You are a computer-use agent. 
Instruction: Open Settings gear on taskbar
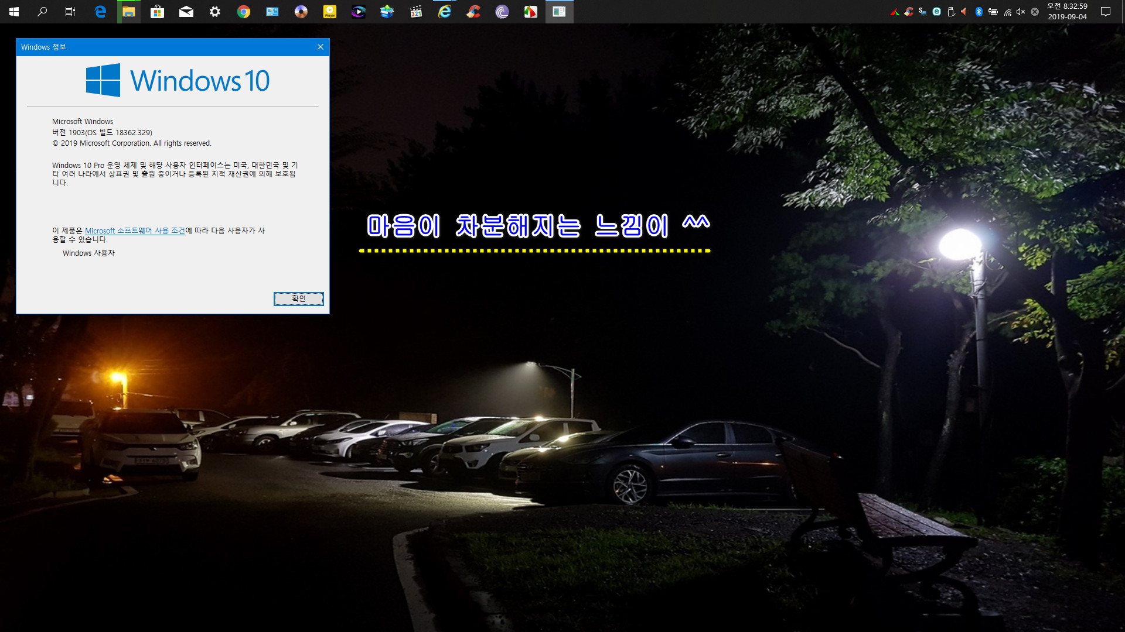[x=215, y=12]
